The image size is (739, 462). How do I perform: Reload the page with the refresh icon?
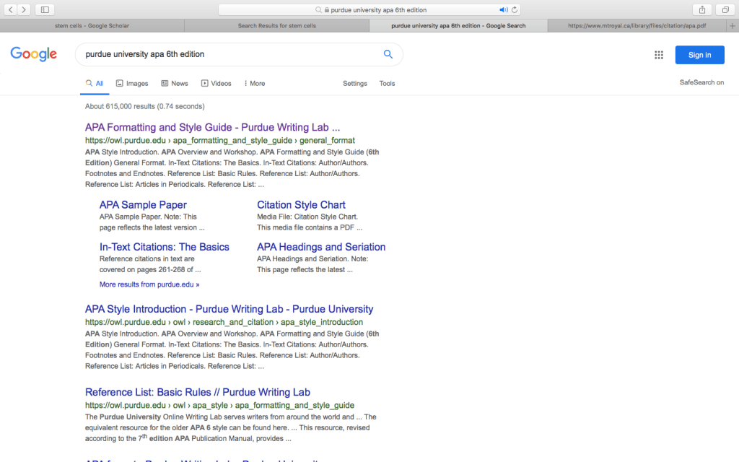pos(515,10)
